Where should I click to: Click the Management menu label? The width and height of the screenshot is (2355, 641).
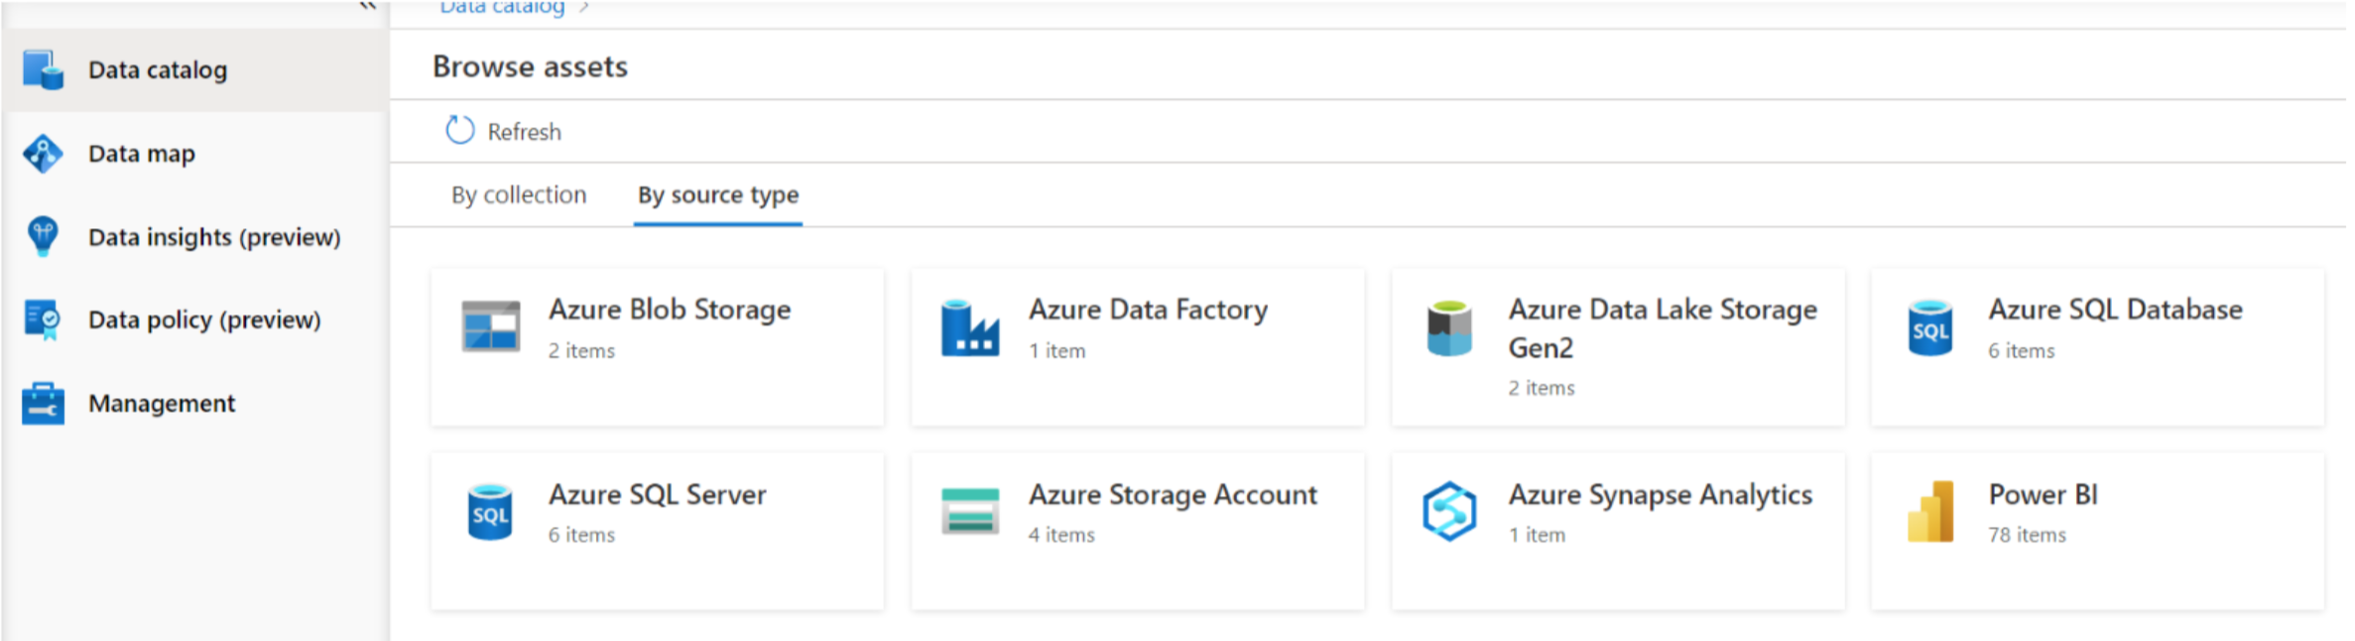[162, 403]
